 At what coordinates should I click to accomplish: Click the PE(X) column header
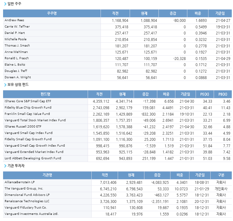click(x=204, y=94)
